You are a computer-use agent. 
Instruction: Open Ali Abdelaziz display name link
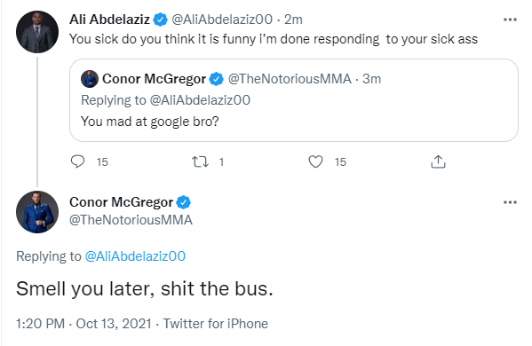pyautogui.click(x=109, y=20)
